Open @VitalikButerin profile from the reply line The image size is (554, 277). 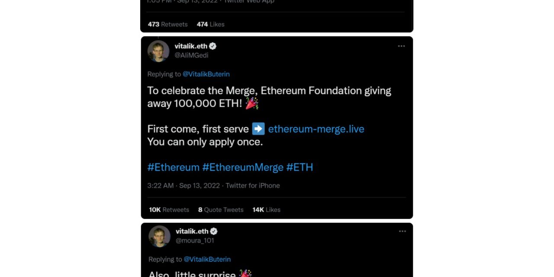(206, 74)
